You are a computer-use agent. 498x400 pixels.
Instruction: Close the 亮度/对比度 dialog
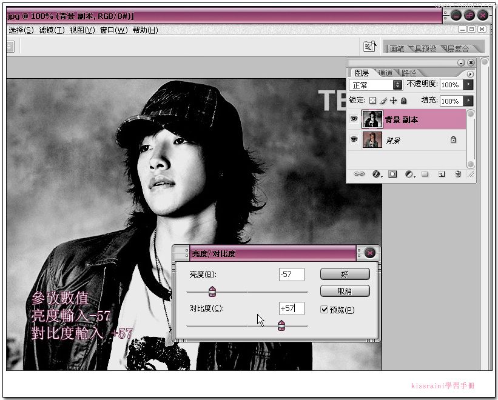click(369, 253)
